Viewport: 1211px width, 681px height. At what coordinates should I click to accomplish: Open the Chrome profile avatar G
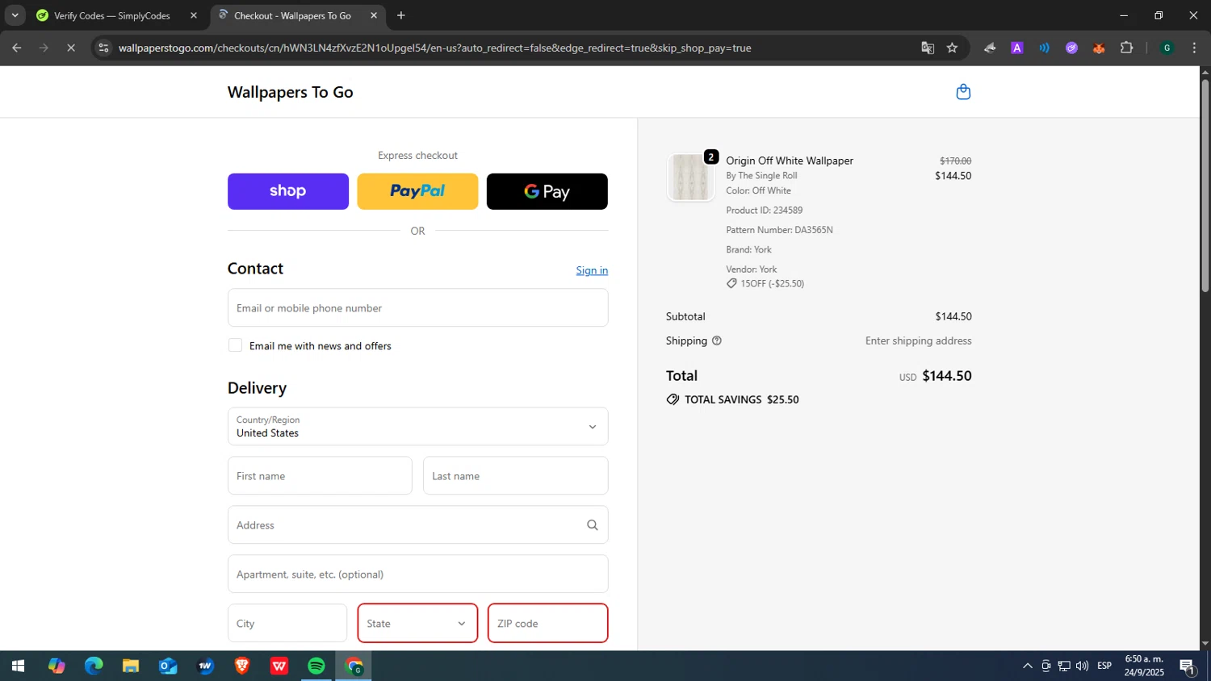click(x=1167, y=48)
